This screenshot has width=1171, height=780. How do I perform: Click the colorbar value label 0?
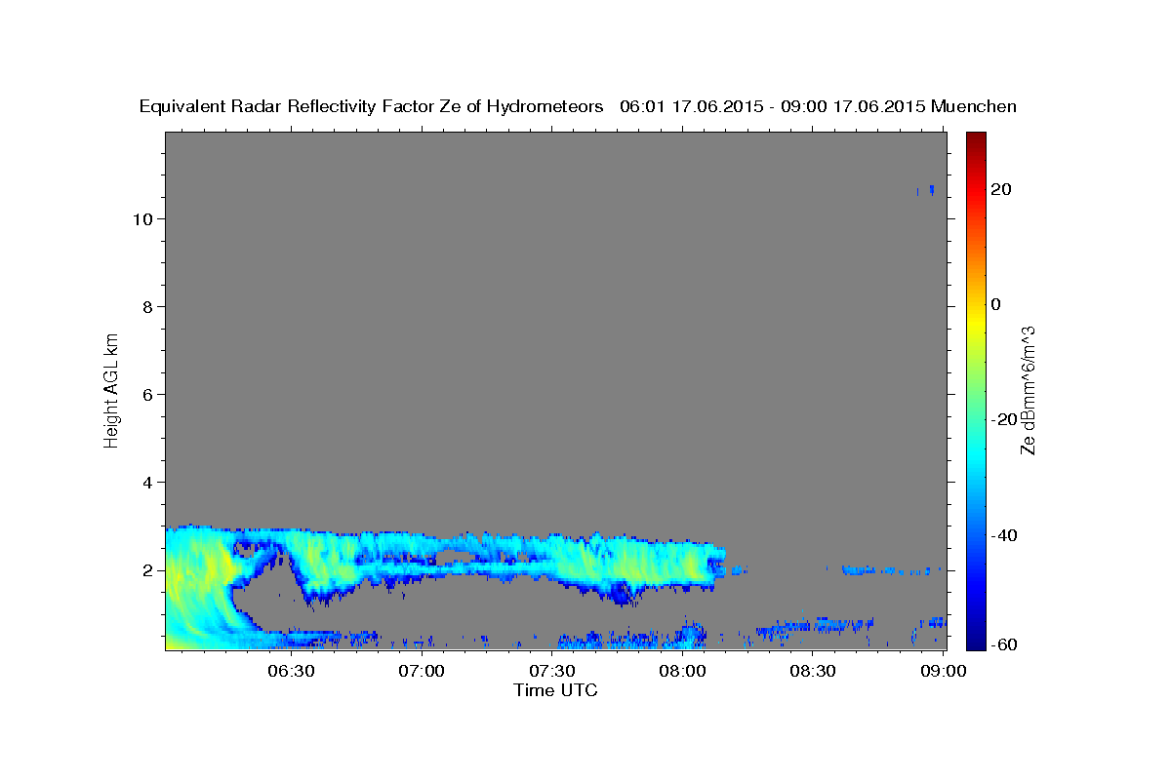tap(994, 304)
